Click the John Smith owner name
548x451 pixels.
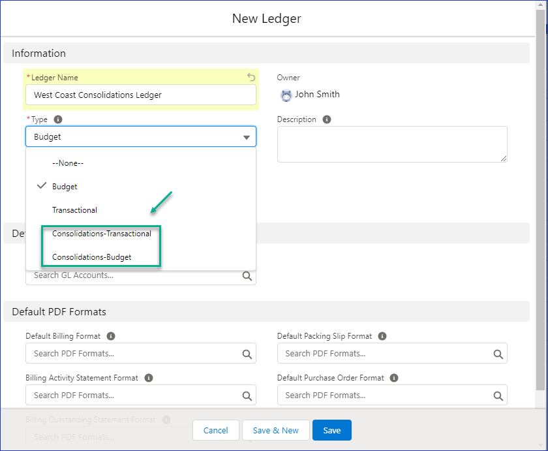[x=317, y=95]
